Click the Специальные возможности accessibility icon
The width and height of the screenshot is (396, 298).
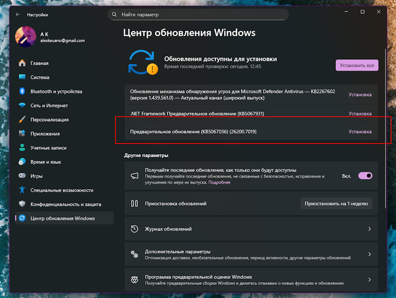click(x=22, y=190)
